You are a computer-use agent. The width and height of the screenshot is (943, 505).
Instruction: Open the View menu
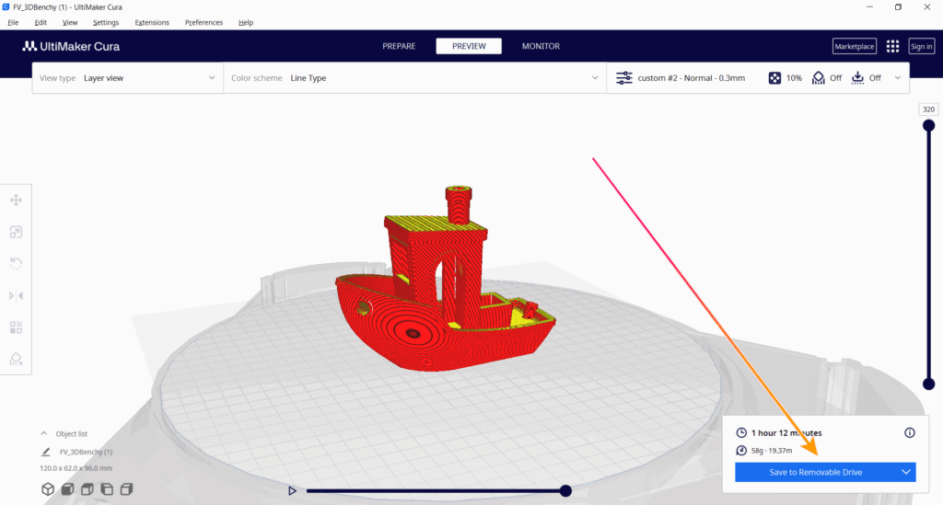(70, 22)
